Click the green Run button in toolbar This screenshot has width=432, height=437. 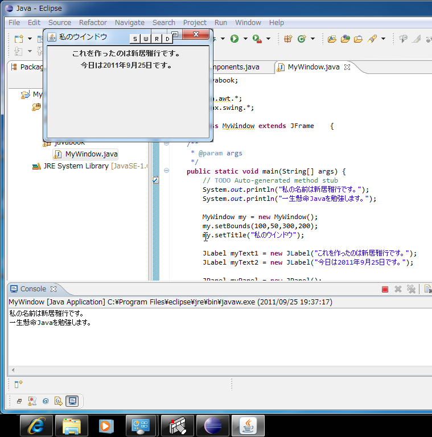[x=234, y=39]
